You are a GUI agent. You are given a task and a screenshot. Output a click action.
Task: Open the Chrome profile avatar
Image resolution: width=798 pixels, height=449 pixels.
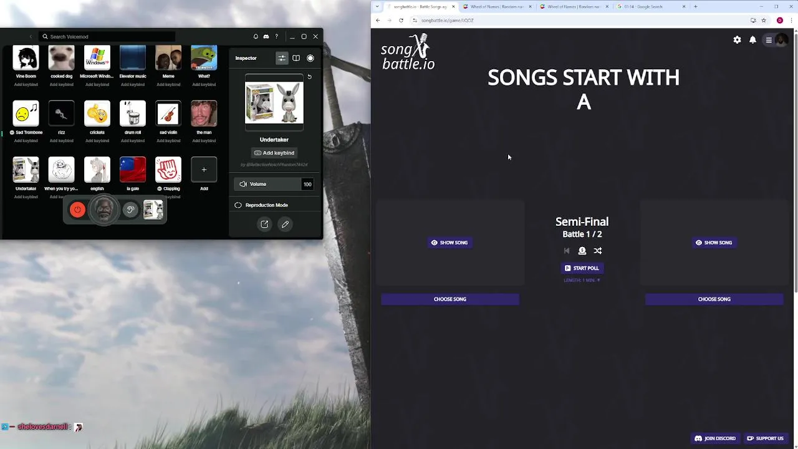779,20
